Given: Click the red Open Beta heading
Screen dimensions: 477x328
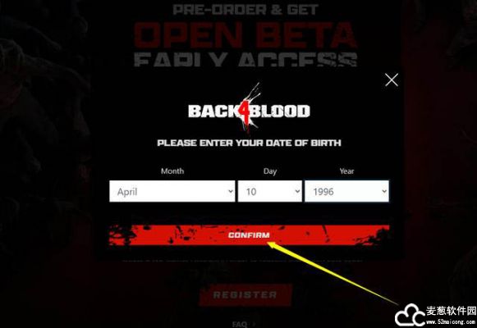Looking at the screenshot, I should click(x=245, y=35).
